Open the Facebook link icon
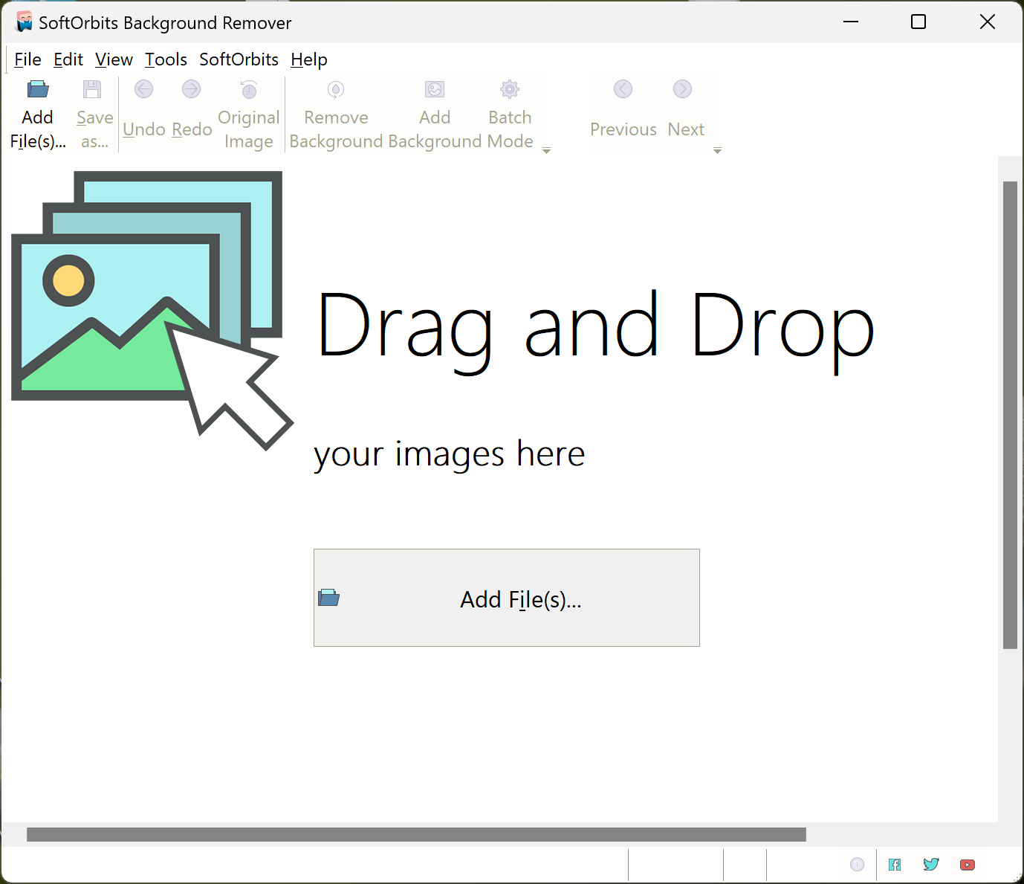 pos(895,865)
